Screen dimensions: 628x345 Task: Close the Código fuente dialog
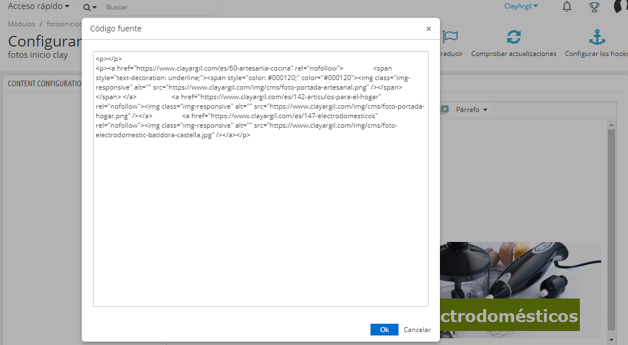429,29
